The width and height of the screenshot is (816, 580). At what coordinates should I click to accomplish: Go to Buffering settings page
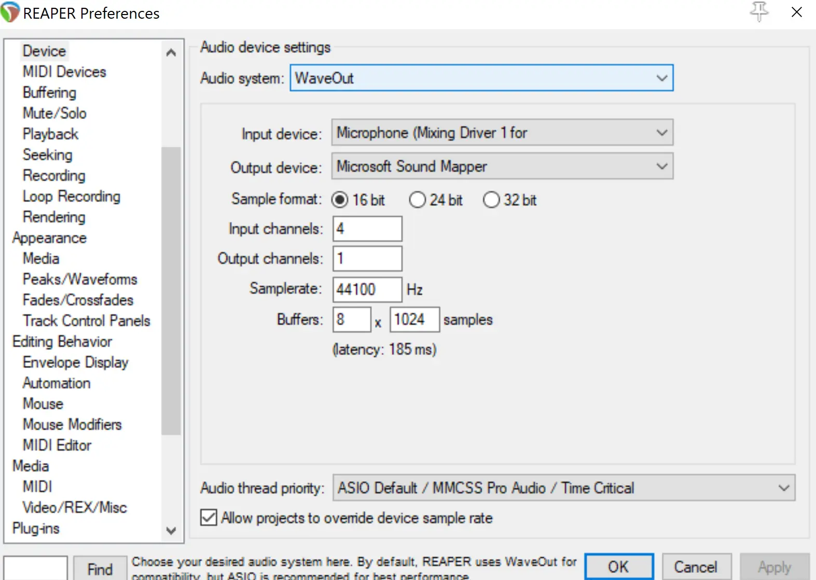point(49,92)
